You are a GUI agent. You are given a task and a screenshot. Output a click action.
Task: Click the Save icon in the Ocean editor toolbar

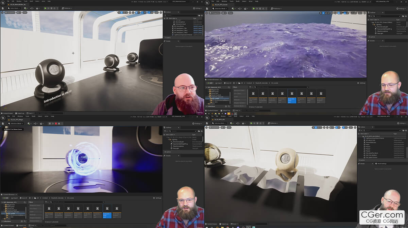click(207, 8)
